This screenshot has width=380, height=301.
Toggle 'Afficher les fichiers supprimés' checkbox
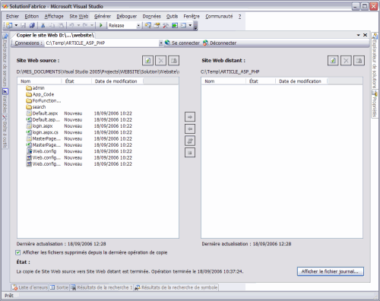click(x=18, y=252)
